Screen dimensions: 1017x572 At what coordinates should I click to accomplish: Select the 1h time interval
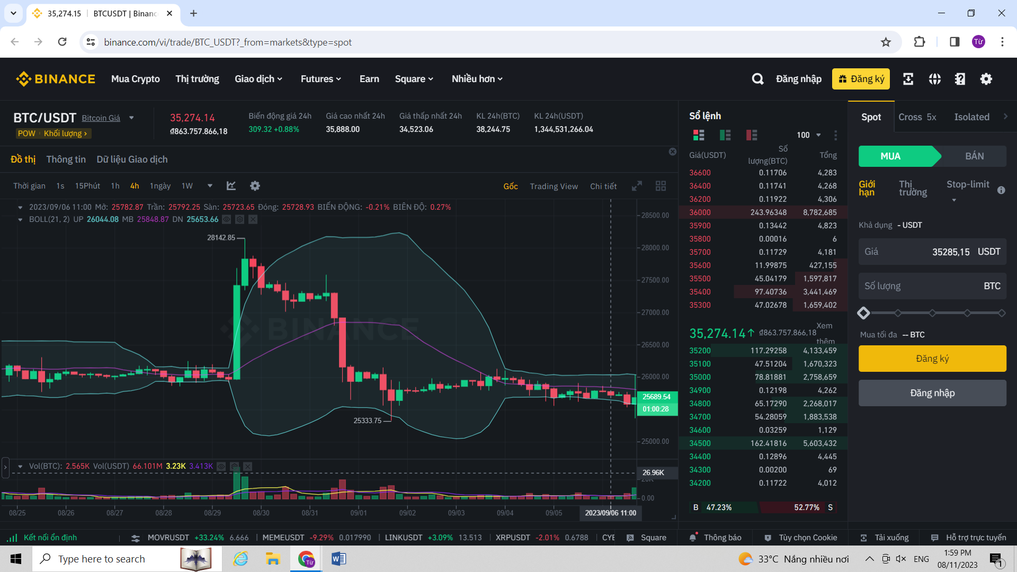pyautogui.click(x=115, y=186)
